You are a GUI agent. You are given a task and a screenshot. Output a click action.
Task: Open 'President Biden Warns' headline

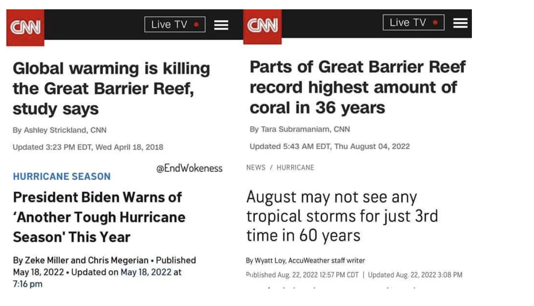(99, 217)
